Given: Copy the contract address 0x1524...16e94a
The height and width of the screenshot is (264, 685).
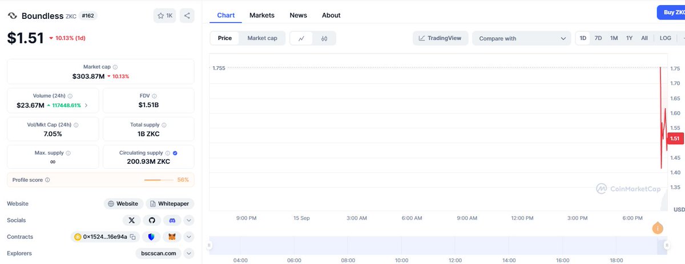Looking at the screenshot, I should pos(132,237).
